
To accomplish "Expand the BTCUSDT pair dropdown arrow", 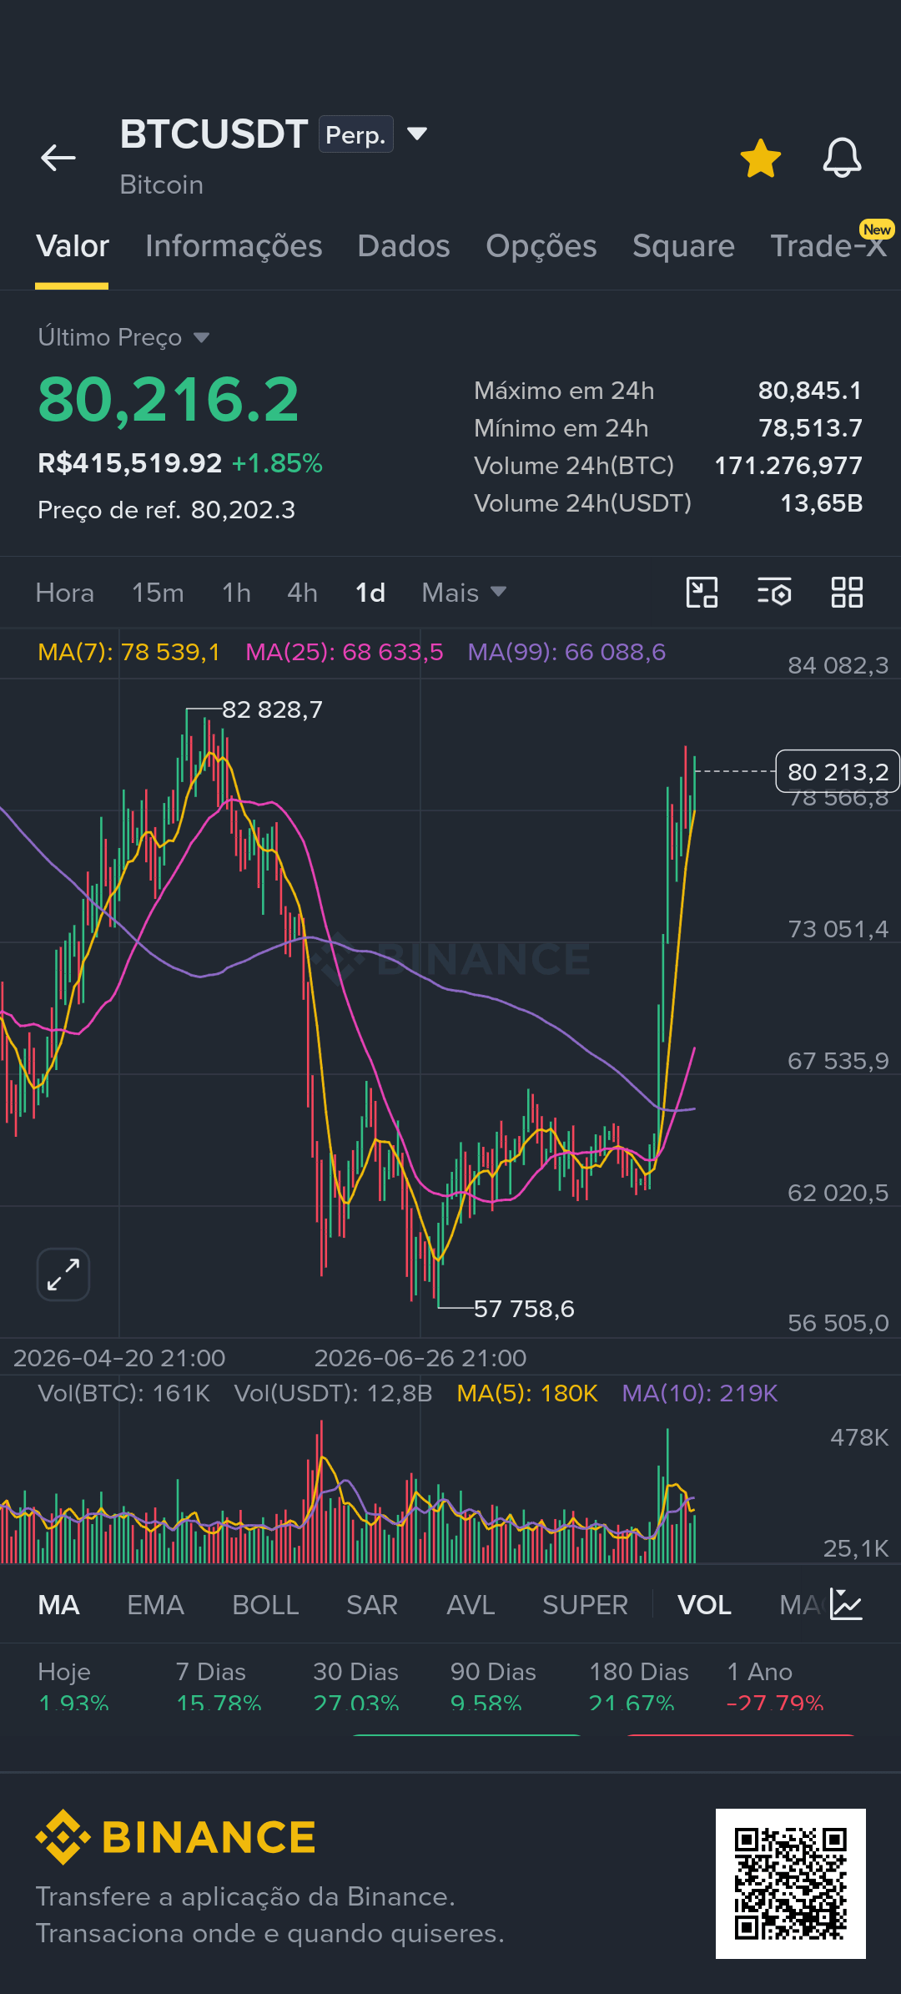I will [417, 134].
